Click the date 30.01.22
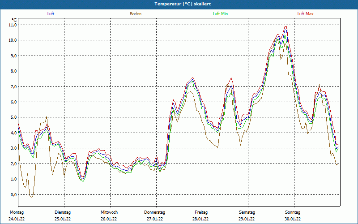Viewport: 358px width, 224px height. click(x=293, y=219)
